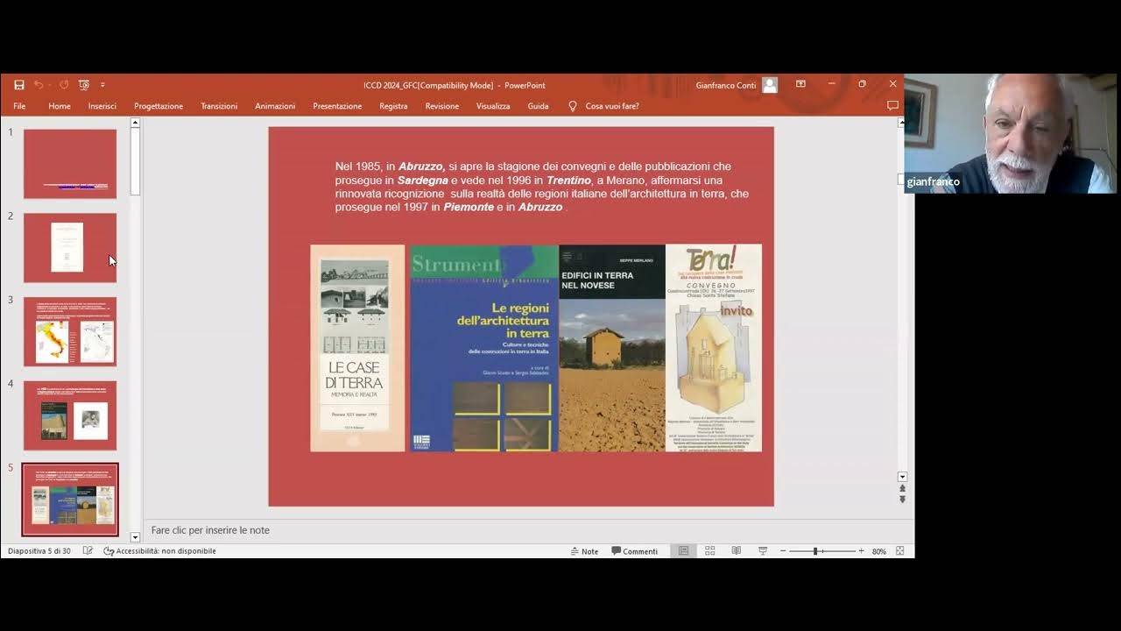Select slide 2 thumbnail

click(x=70, y=248)
